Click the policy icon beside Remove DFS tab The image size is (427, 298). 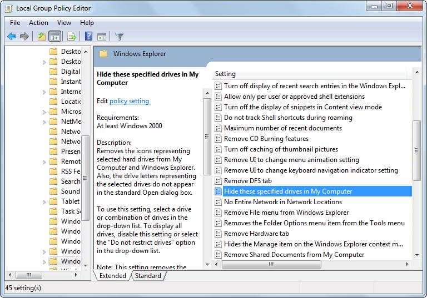pyautogui.click(x=218, y=181)
